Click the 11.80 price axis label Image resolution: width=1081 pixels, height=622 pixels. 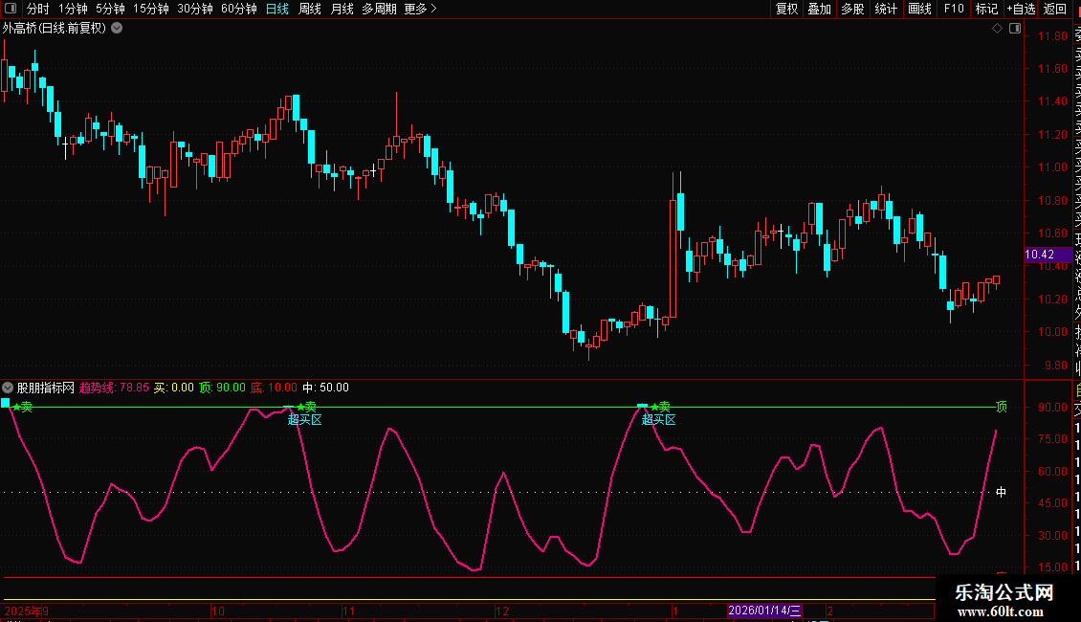(1052, 35)
